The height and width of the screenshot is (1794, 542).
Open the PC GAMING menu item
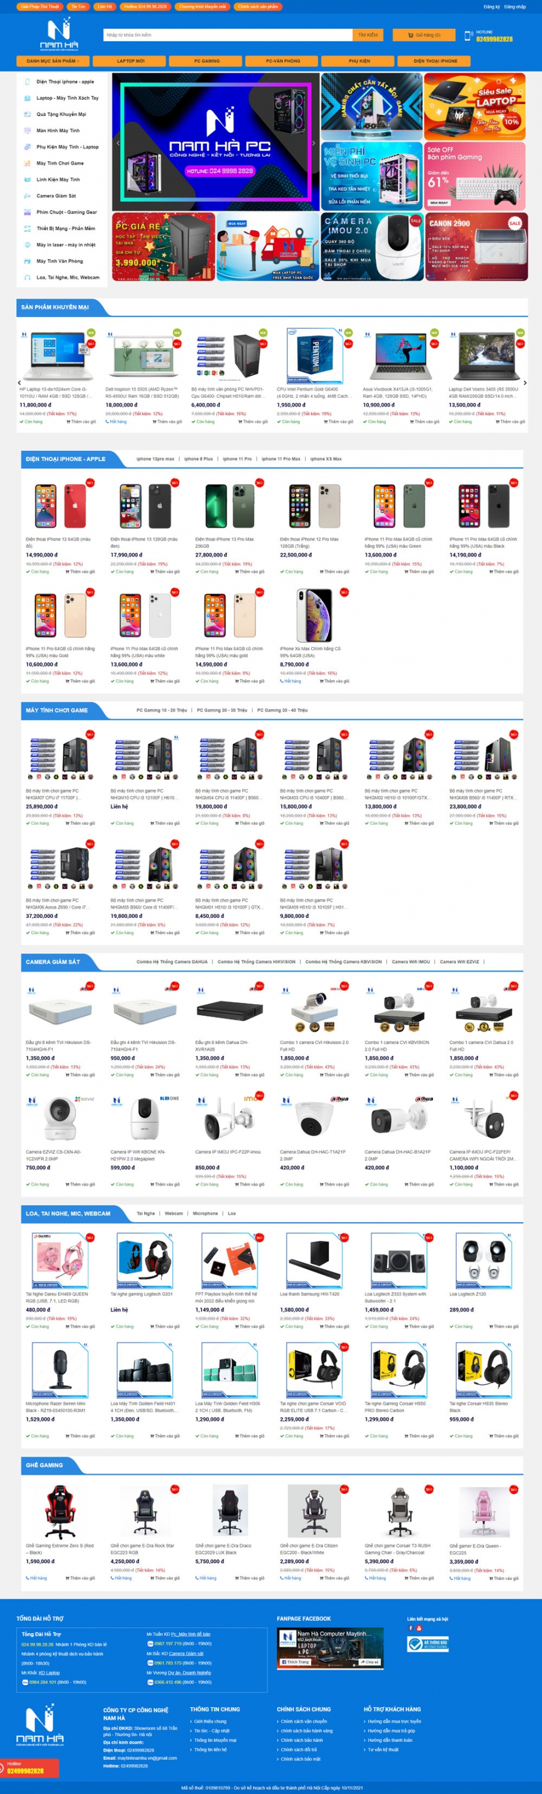pyautogui.click(x=207, y=61)
